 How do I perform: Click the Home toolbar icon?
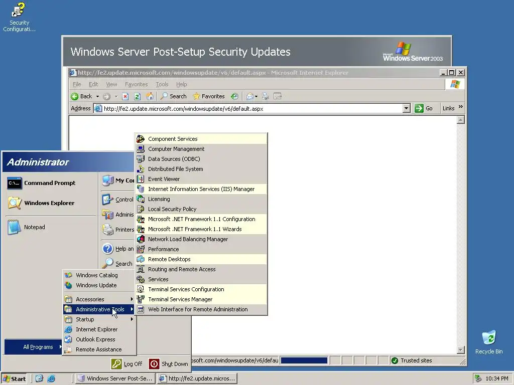coord(150,96)
